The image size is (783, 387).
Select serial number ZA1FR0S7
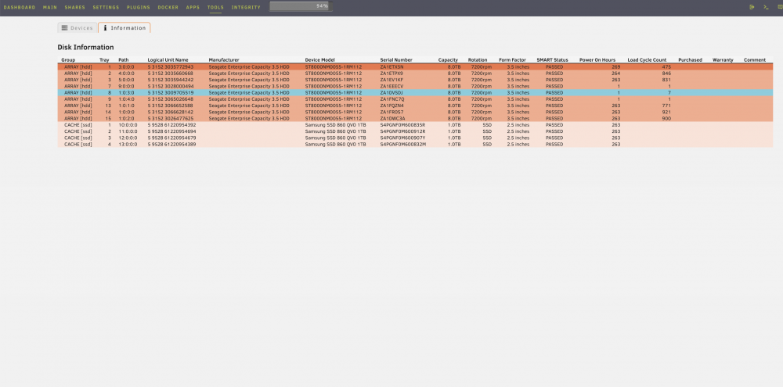[392, 113]
